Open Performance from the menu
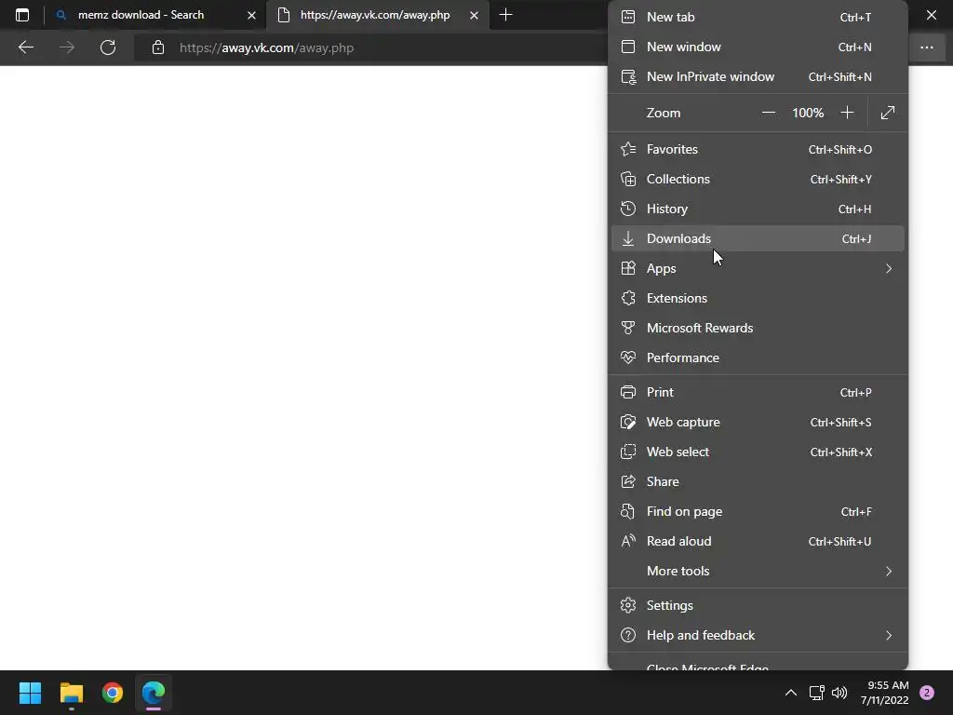 tap(758, 357)
